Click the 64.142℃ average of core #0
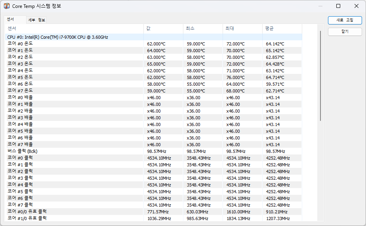 tap(275, 44)
